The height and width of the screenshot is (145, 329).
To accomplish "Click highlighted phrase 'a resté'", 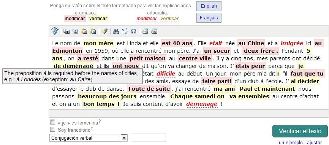I will pos(88,58).
